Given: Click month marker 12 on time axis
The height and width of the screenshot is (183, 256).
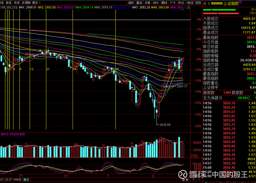Looking at the screenshot, I should (66, 176).
